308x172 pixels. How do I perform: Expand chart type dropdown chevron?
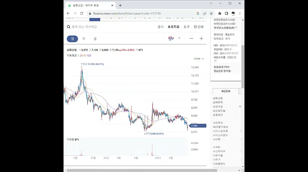click(179, 38)
